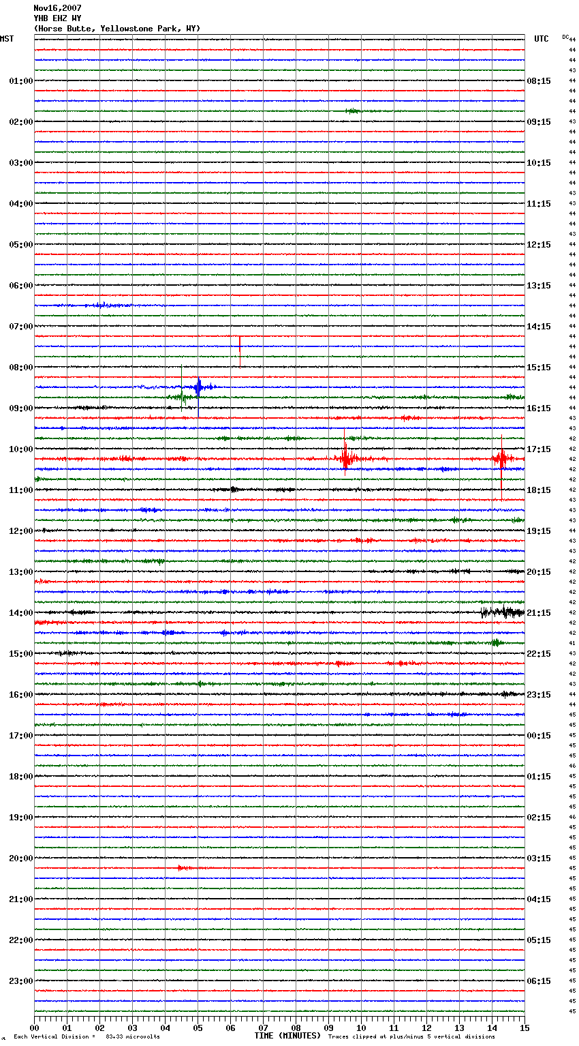Select the 23:00 MST time label

(x=21, y=981)
